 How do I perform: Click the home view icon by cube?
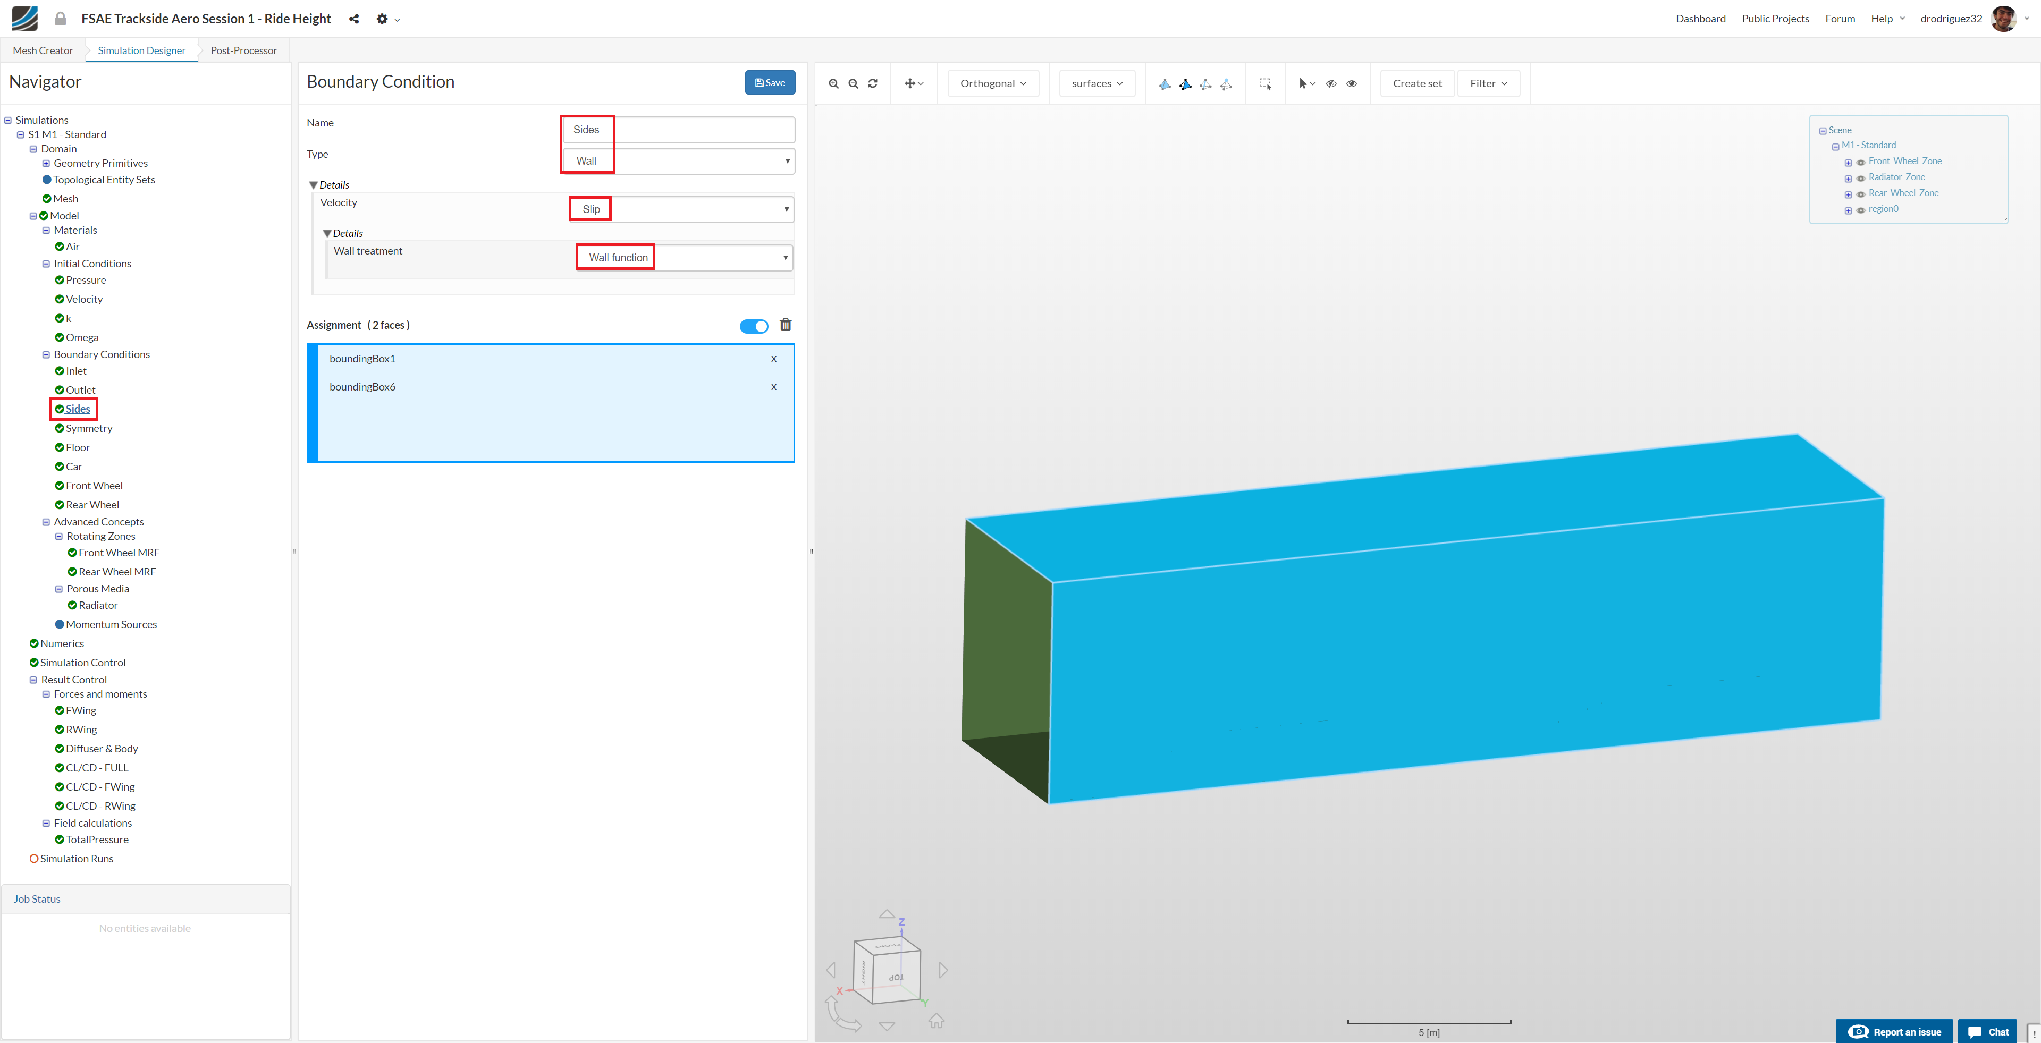coord(937,1021)
